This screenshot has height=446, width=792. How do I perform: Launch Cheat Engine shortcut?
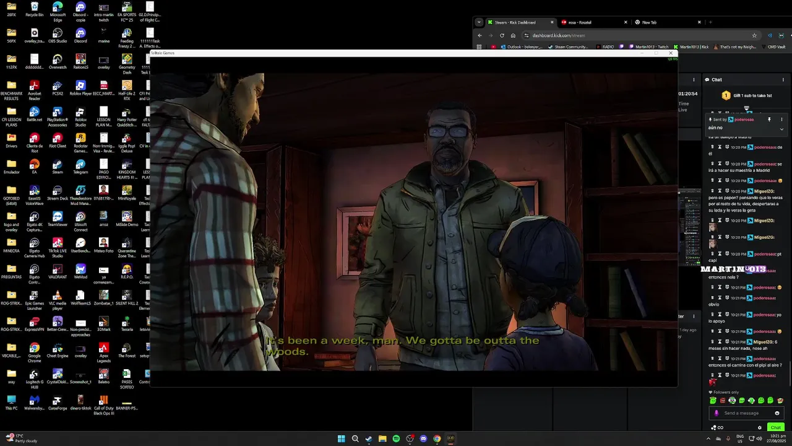[58, 350]
